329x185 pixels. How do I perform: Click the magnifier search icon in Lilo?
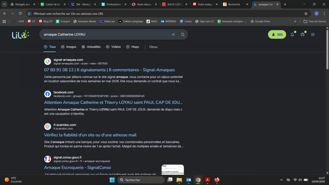(183, 35)
